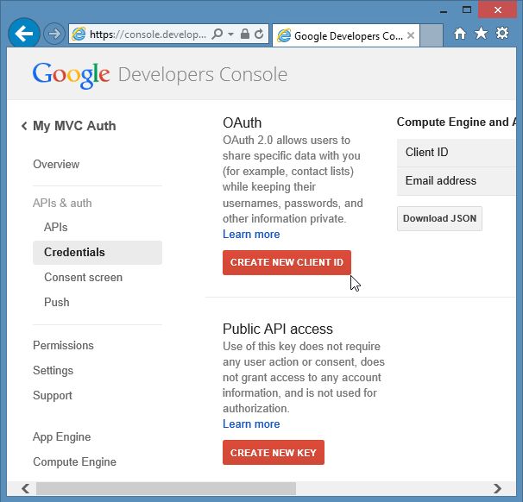Close the Google Developers Console tab
This screenshot has width=523, height=502.
pos(411,35)
